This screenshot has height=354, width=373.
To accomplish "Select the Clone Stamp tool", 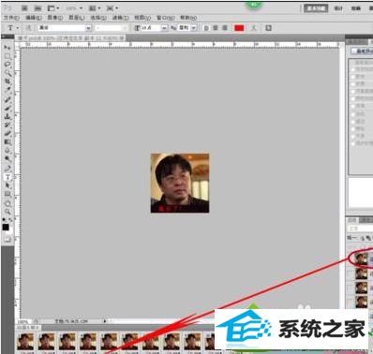I will [7, 116].
